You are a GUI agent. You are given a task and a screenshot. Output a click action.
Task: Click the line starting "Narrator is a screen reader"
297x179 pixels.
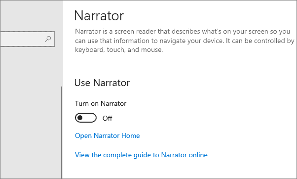[183, 31]
